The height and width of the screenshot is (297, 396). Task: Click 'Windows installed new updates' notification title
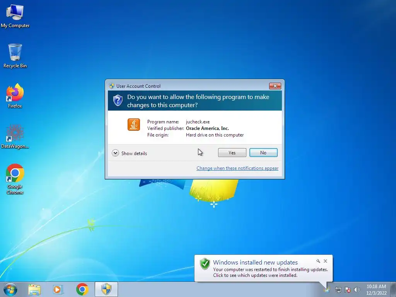point(255,263)
